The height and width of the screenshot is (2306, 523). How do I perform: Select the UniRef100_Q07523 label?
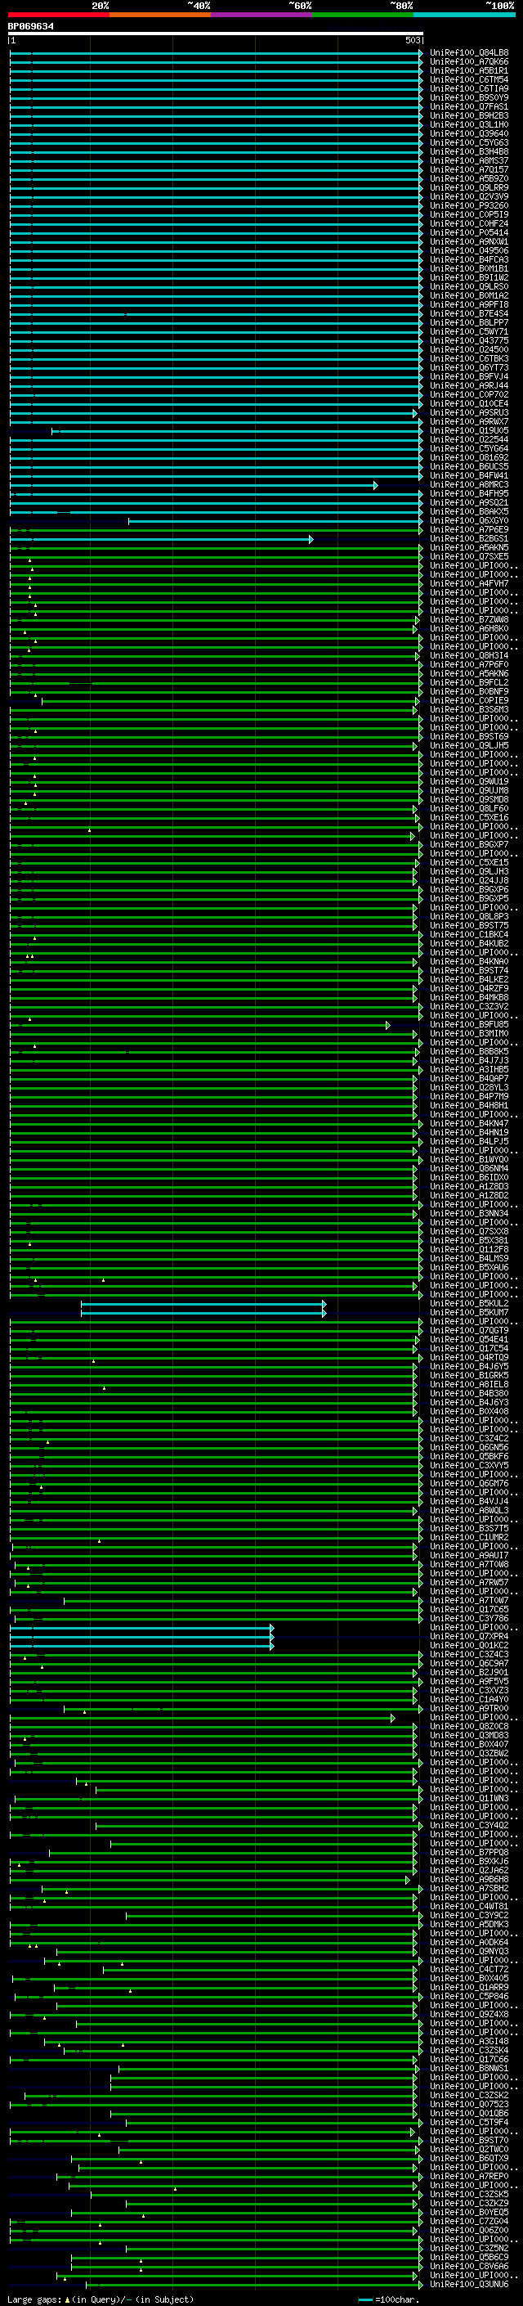(x=469, y=2106)
